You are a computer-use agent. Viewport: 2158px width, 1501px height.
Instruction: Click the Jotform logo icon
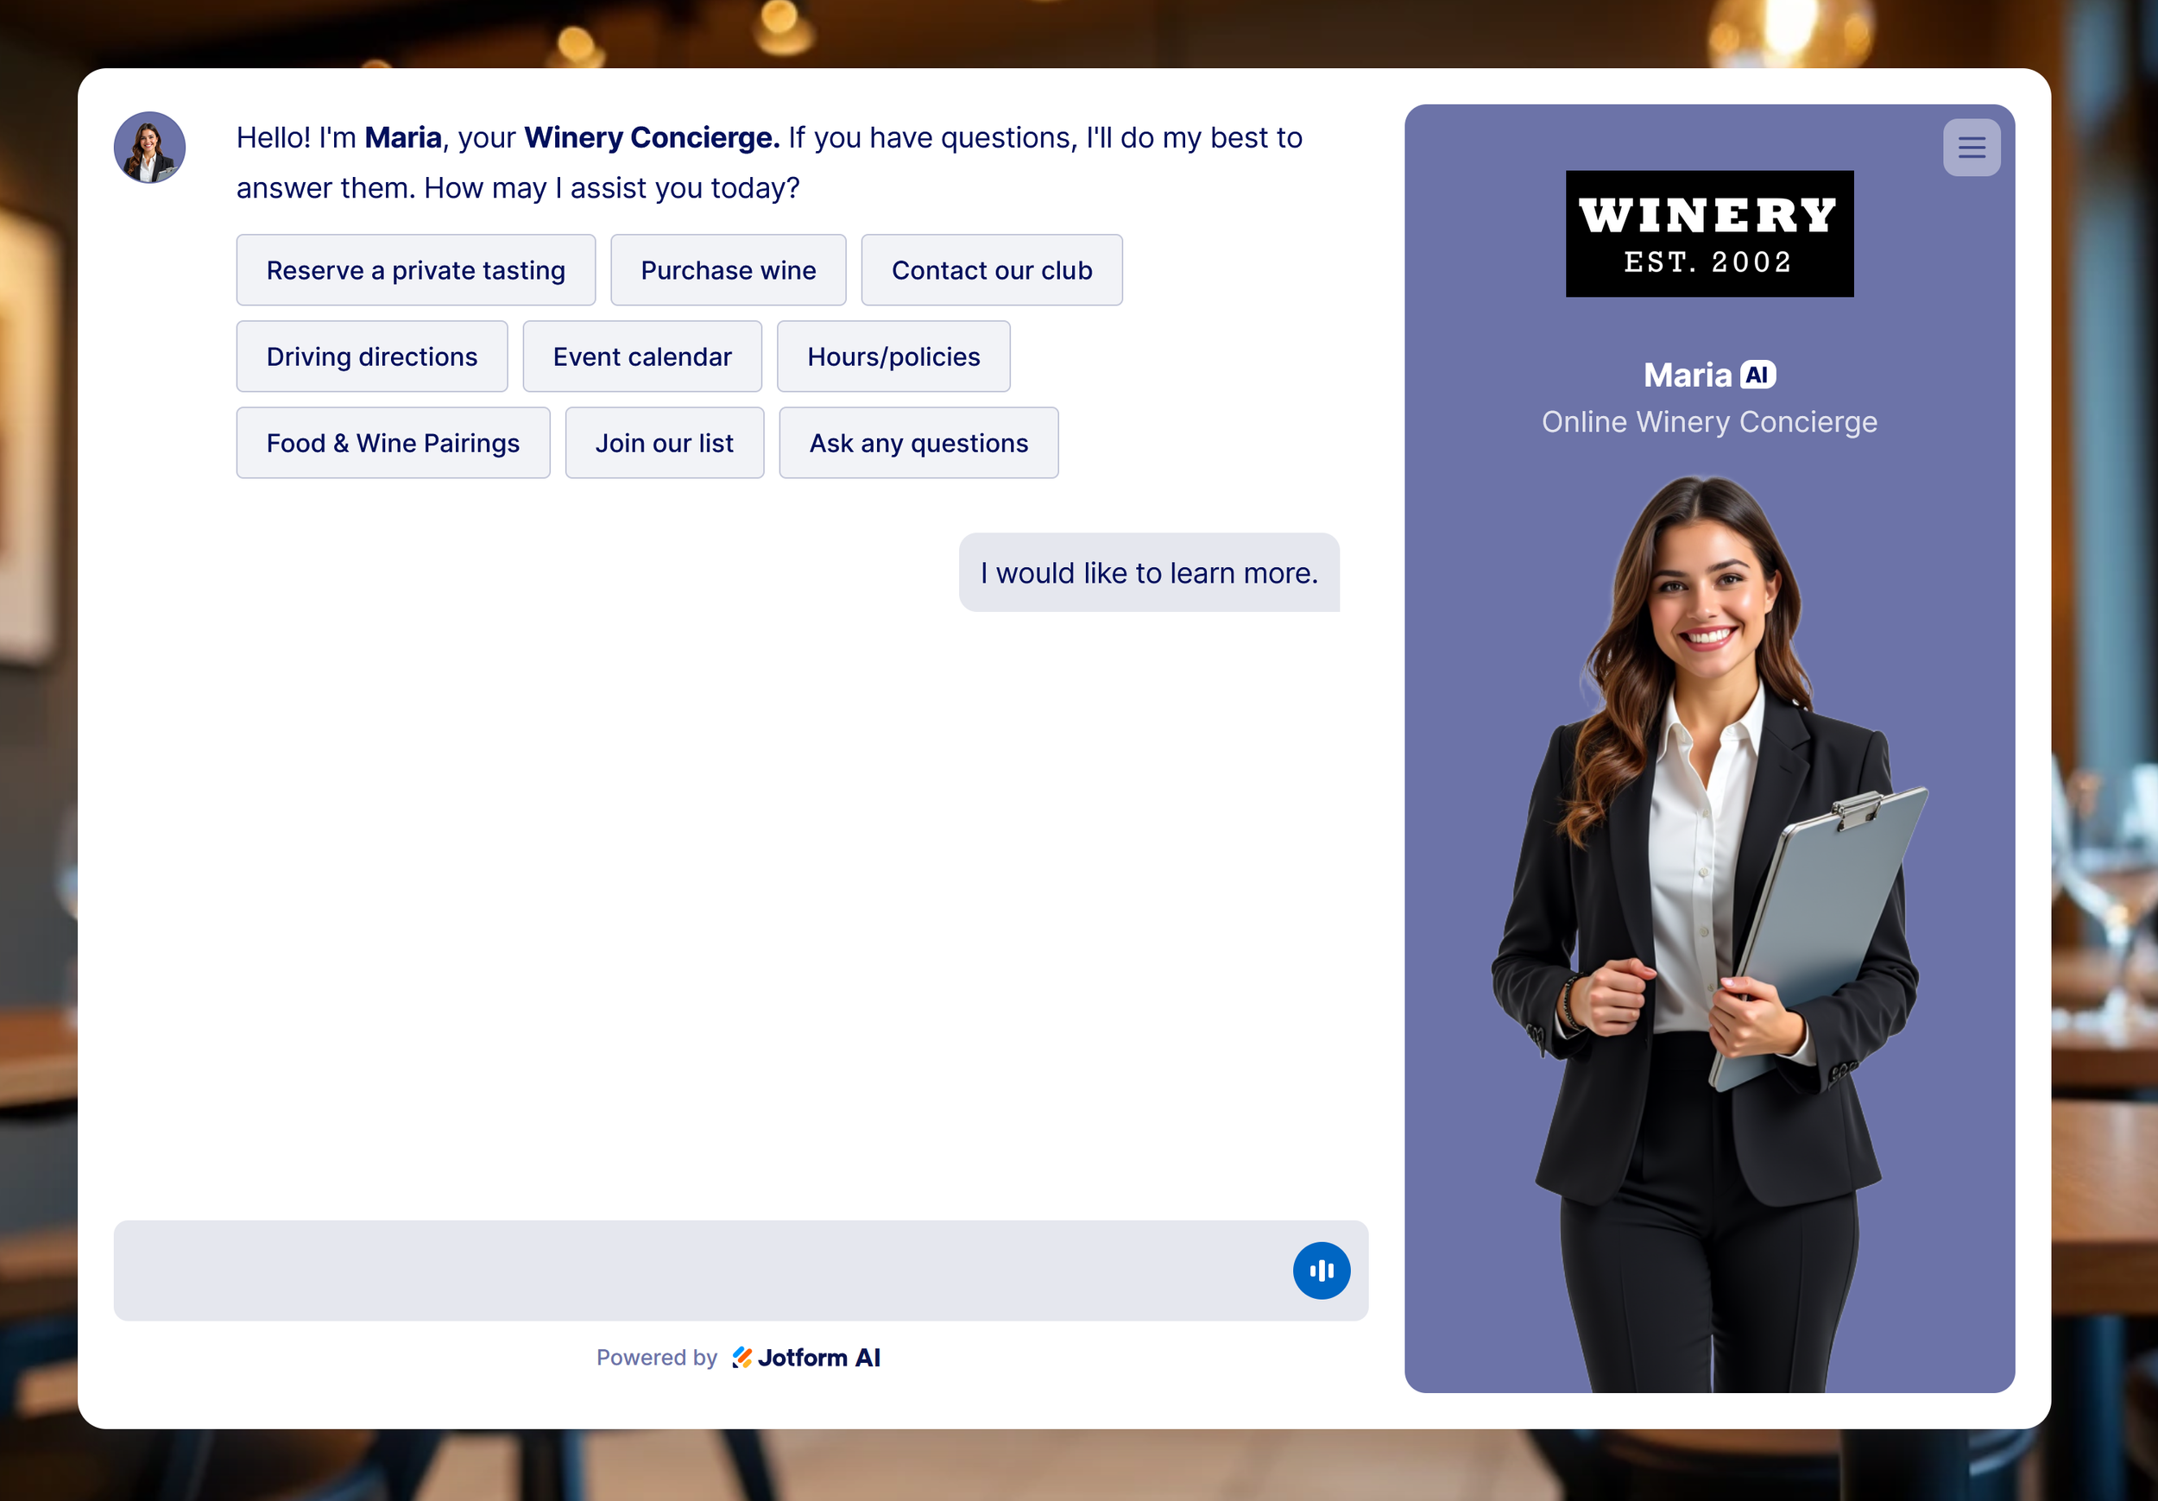click(x=741, y=1357)
